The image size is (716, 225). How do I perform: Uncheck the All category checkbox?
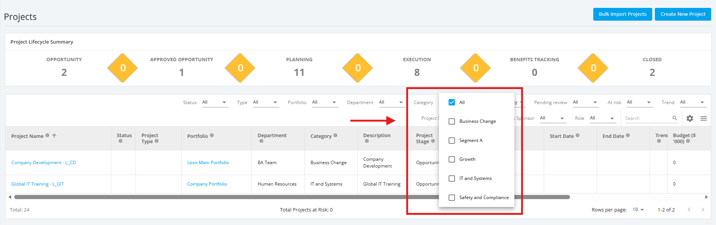452,102
